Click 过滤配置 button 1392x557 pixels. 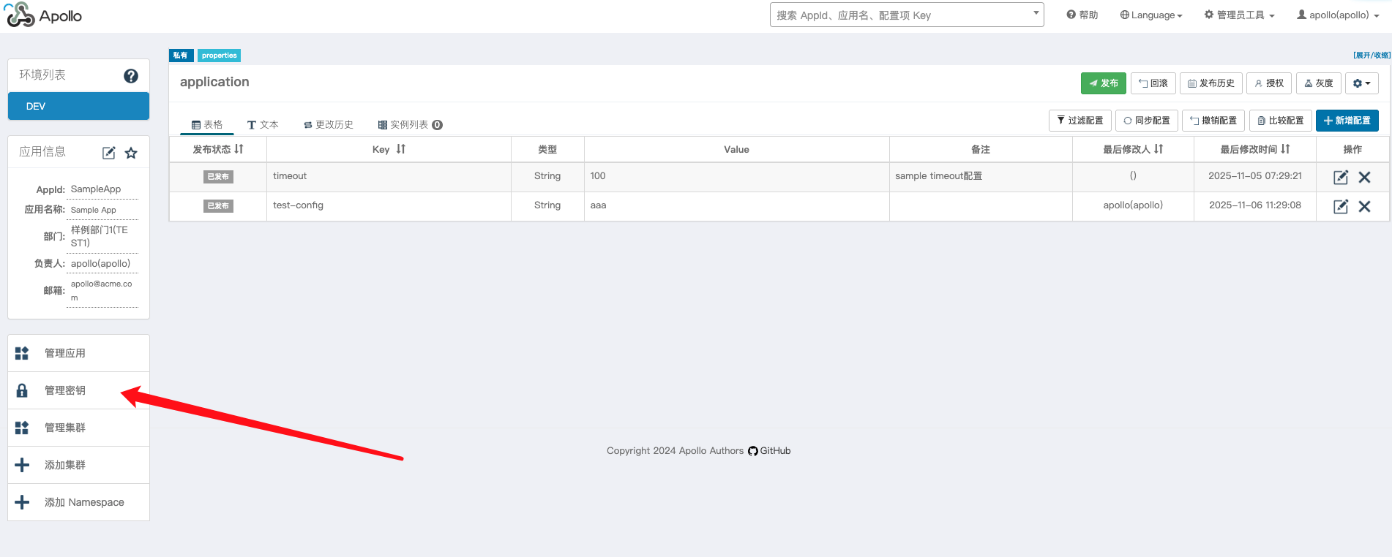coord(1080,121)
